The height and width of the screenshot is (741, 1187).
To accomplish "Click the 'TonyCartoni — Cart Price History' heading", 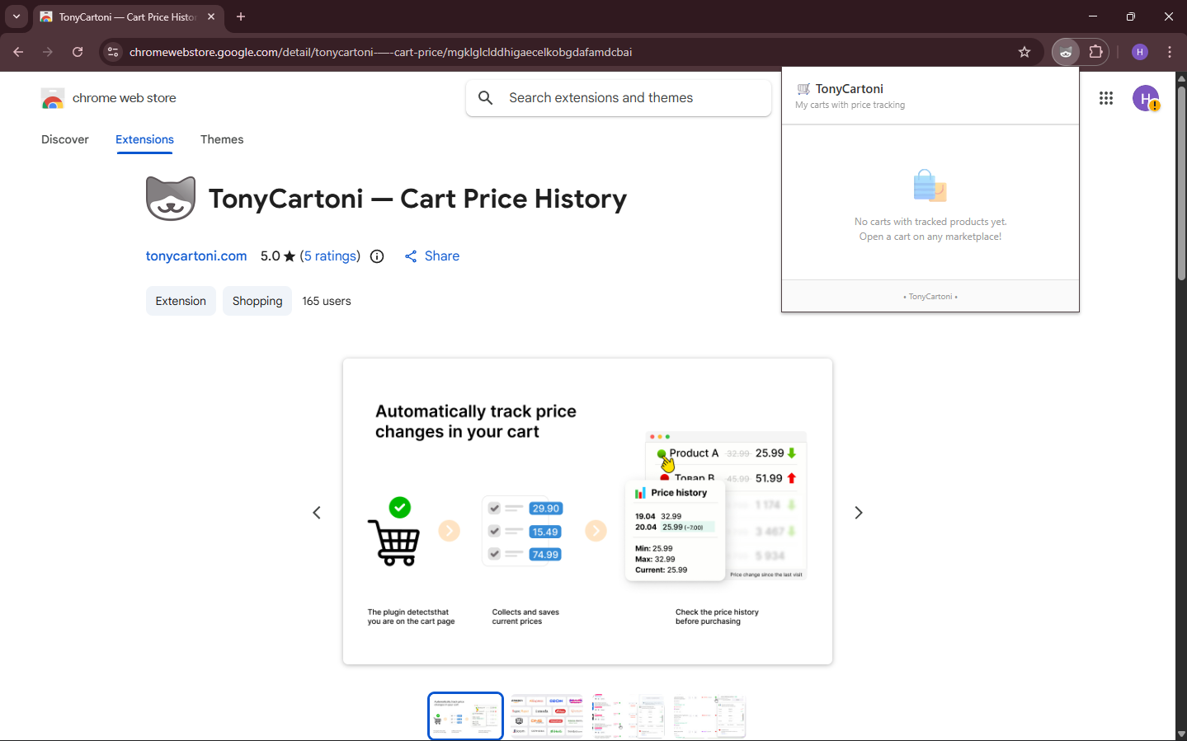I will [x=417, y=199].
